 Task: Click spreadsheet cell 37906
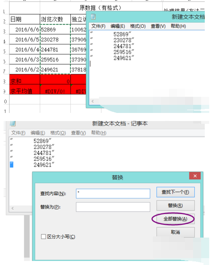coord(78,40)
